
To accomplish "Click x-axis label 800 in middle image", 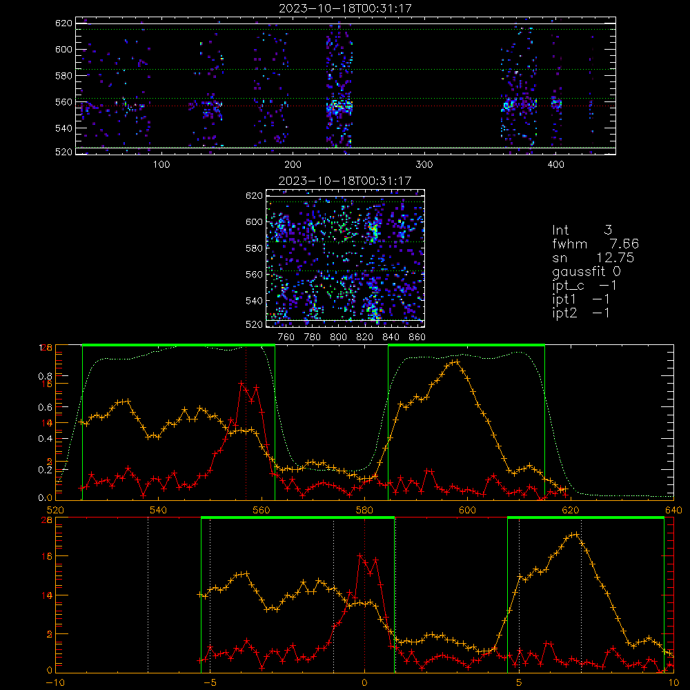I will [338, 337].
